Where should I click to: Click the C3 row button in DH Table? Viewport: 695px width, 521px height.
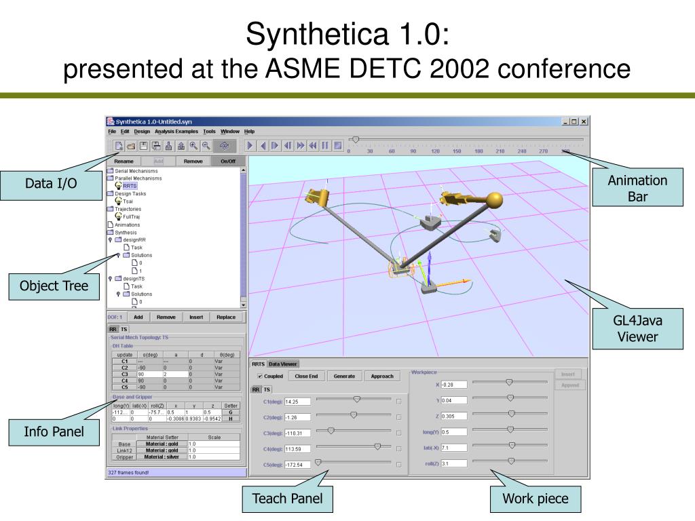pyautogui.click(x=125, y=374)
